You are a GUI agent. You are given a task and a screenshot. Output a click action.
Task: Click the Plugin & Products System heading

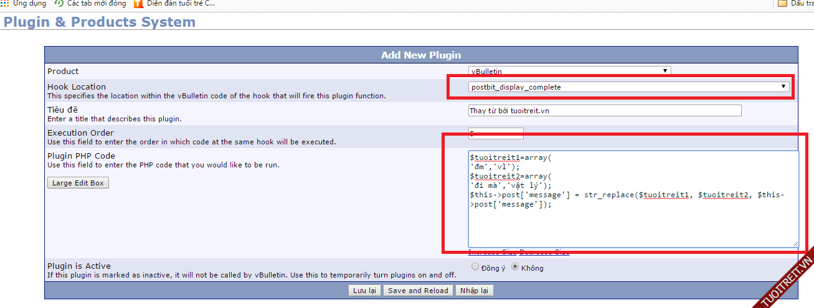[x=100, y=22]
